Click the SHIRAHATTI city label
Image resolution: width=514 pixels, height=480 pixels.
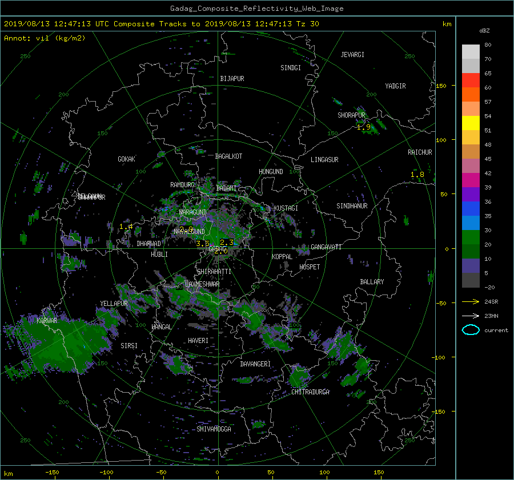coord(214,272)
